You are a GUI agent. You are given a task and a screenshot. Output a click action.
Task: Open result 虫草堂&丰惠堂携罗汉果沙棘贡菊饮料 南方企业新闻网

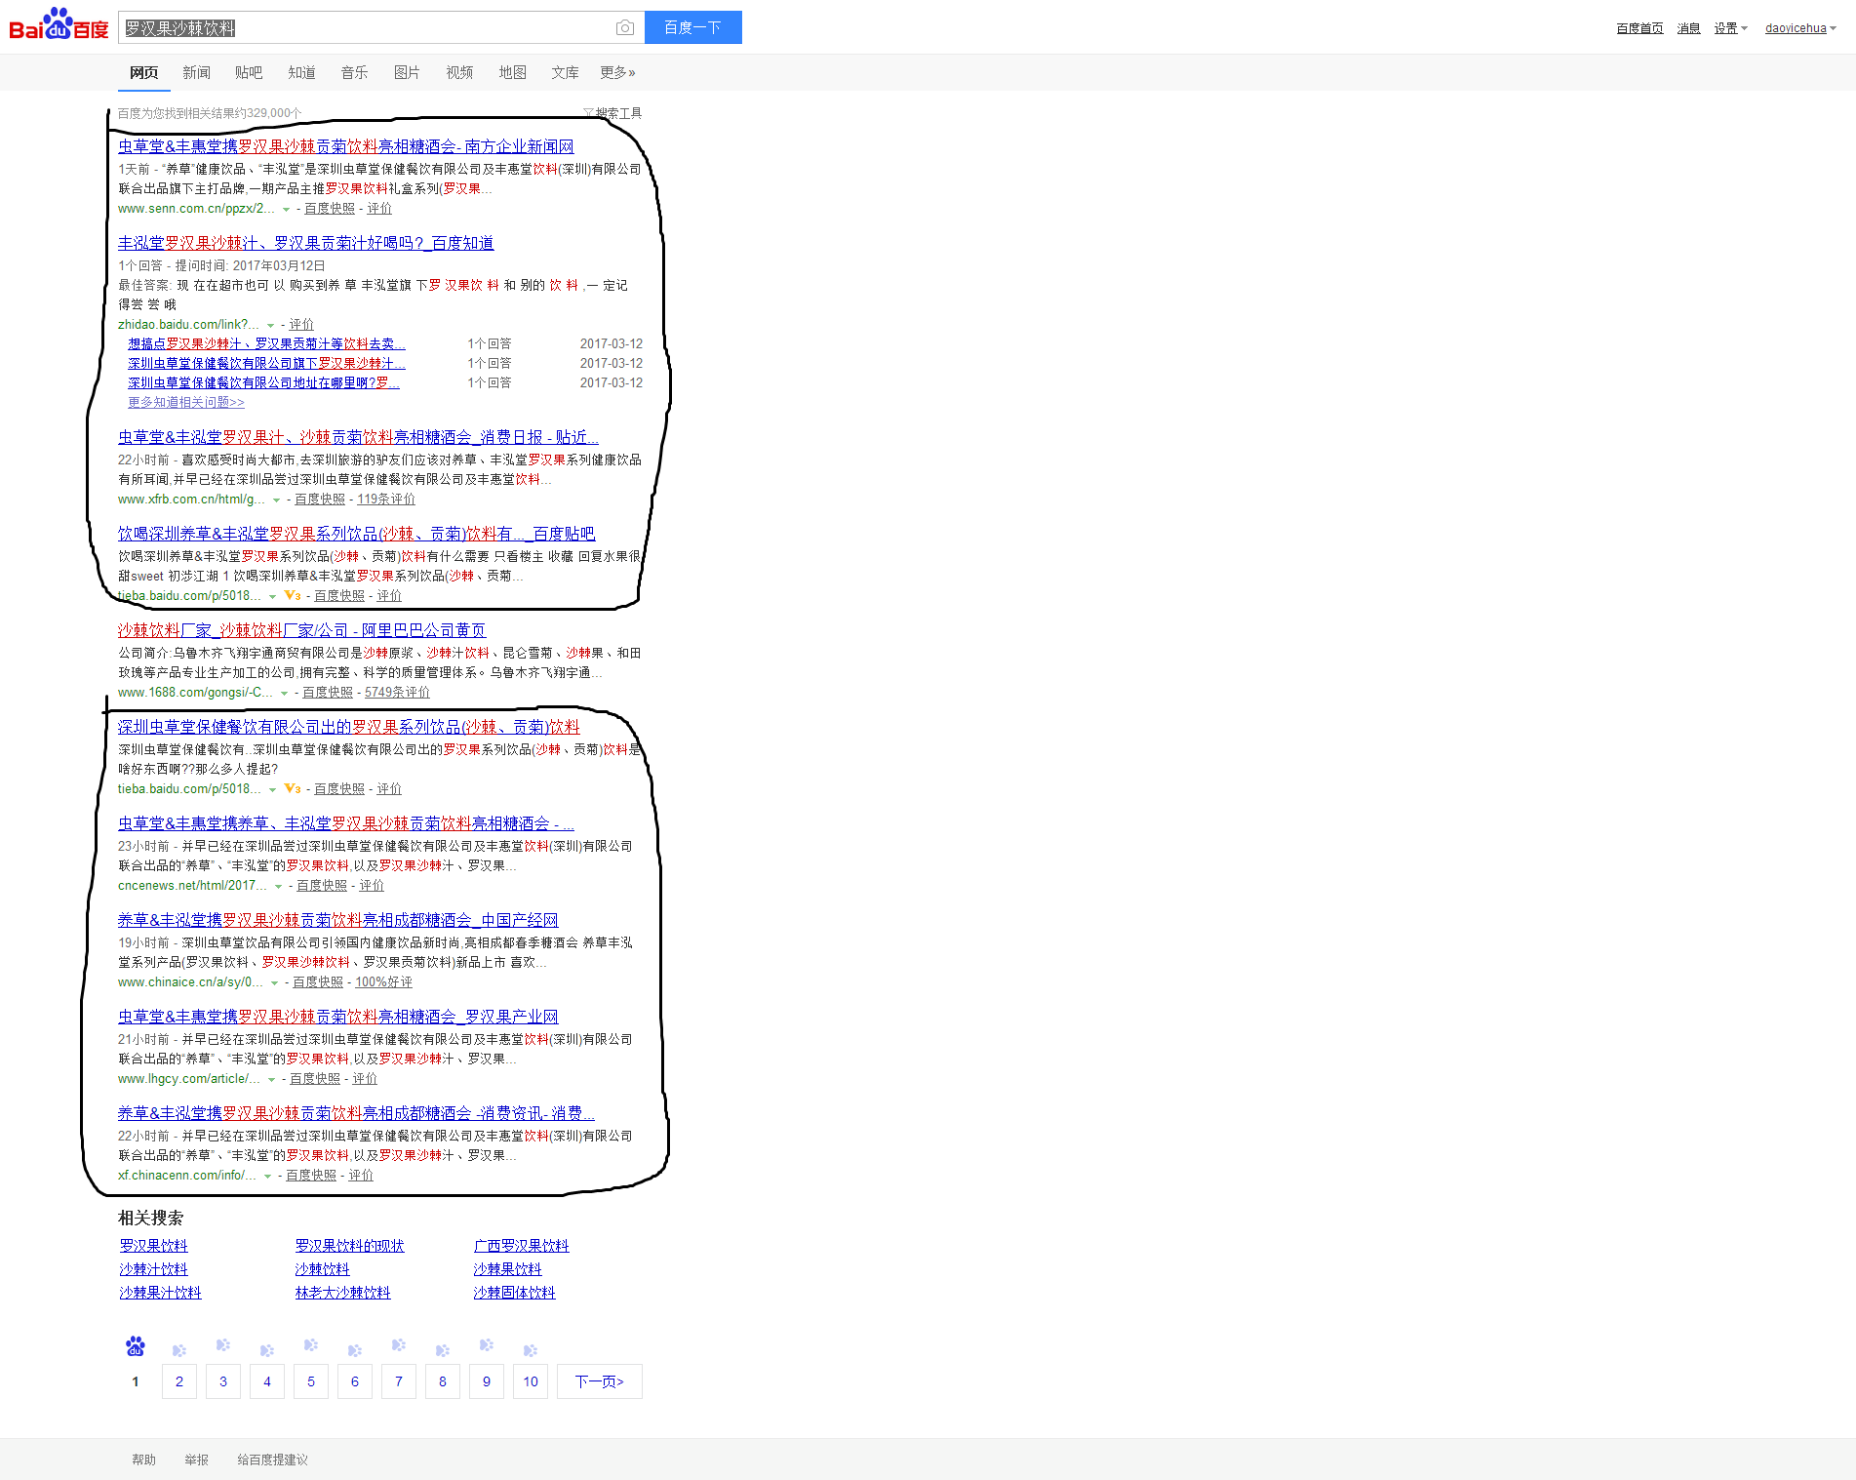pyautogui.click(x=345, y=146)
